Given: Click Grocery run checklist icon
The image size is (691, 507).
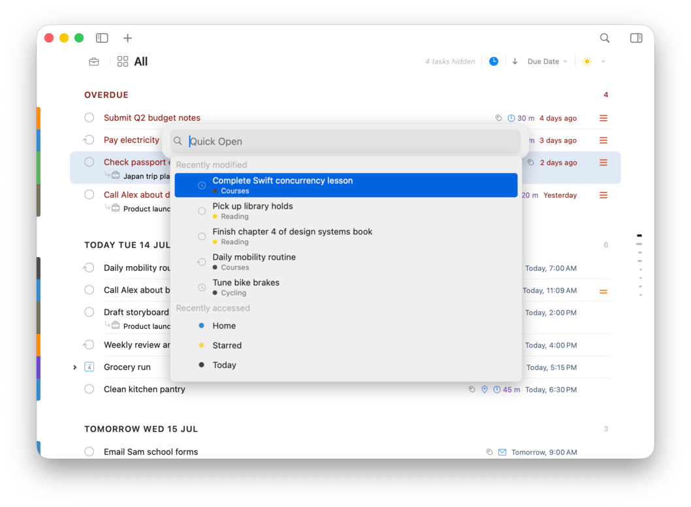Looking at the screenshot, I should [x=89, y=367].
